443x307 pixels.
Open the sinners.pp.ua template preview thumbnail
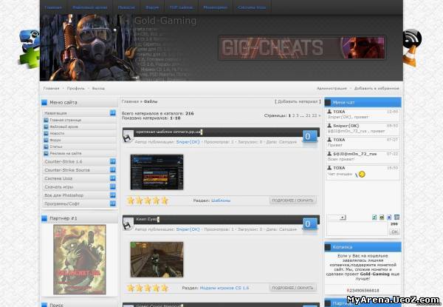pyautogui.click(x=157, y=172)
